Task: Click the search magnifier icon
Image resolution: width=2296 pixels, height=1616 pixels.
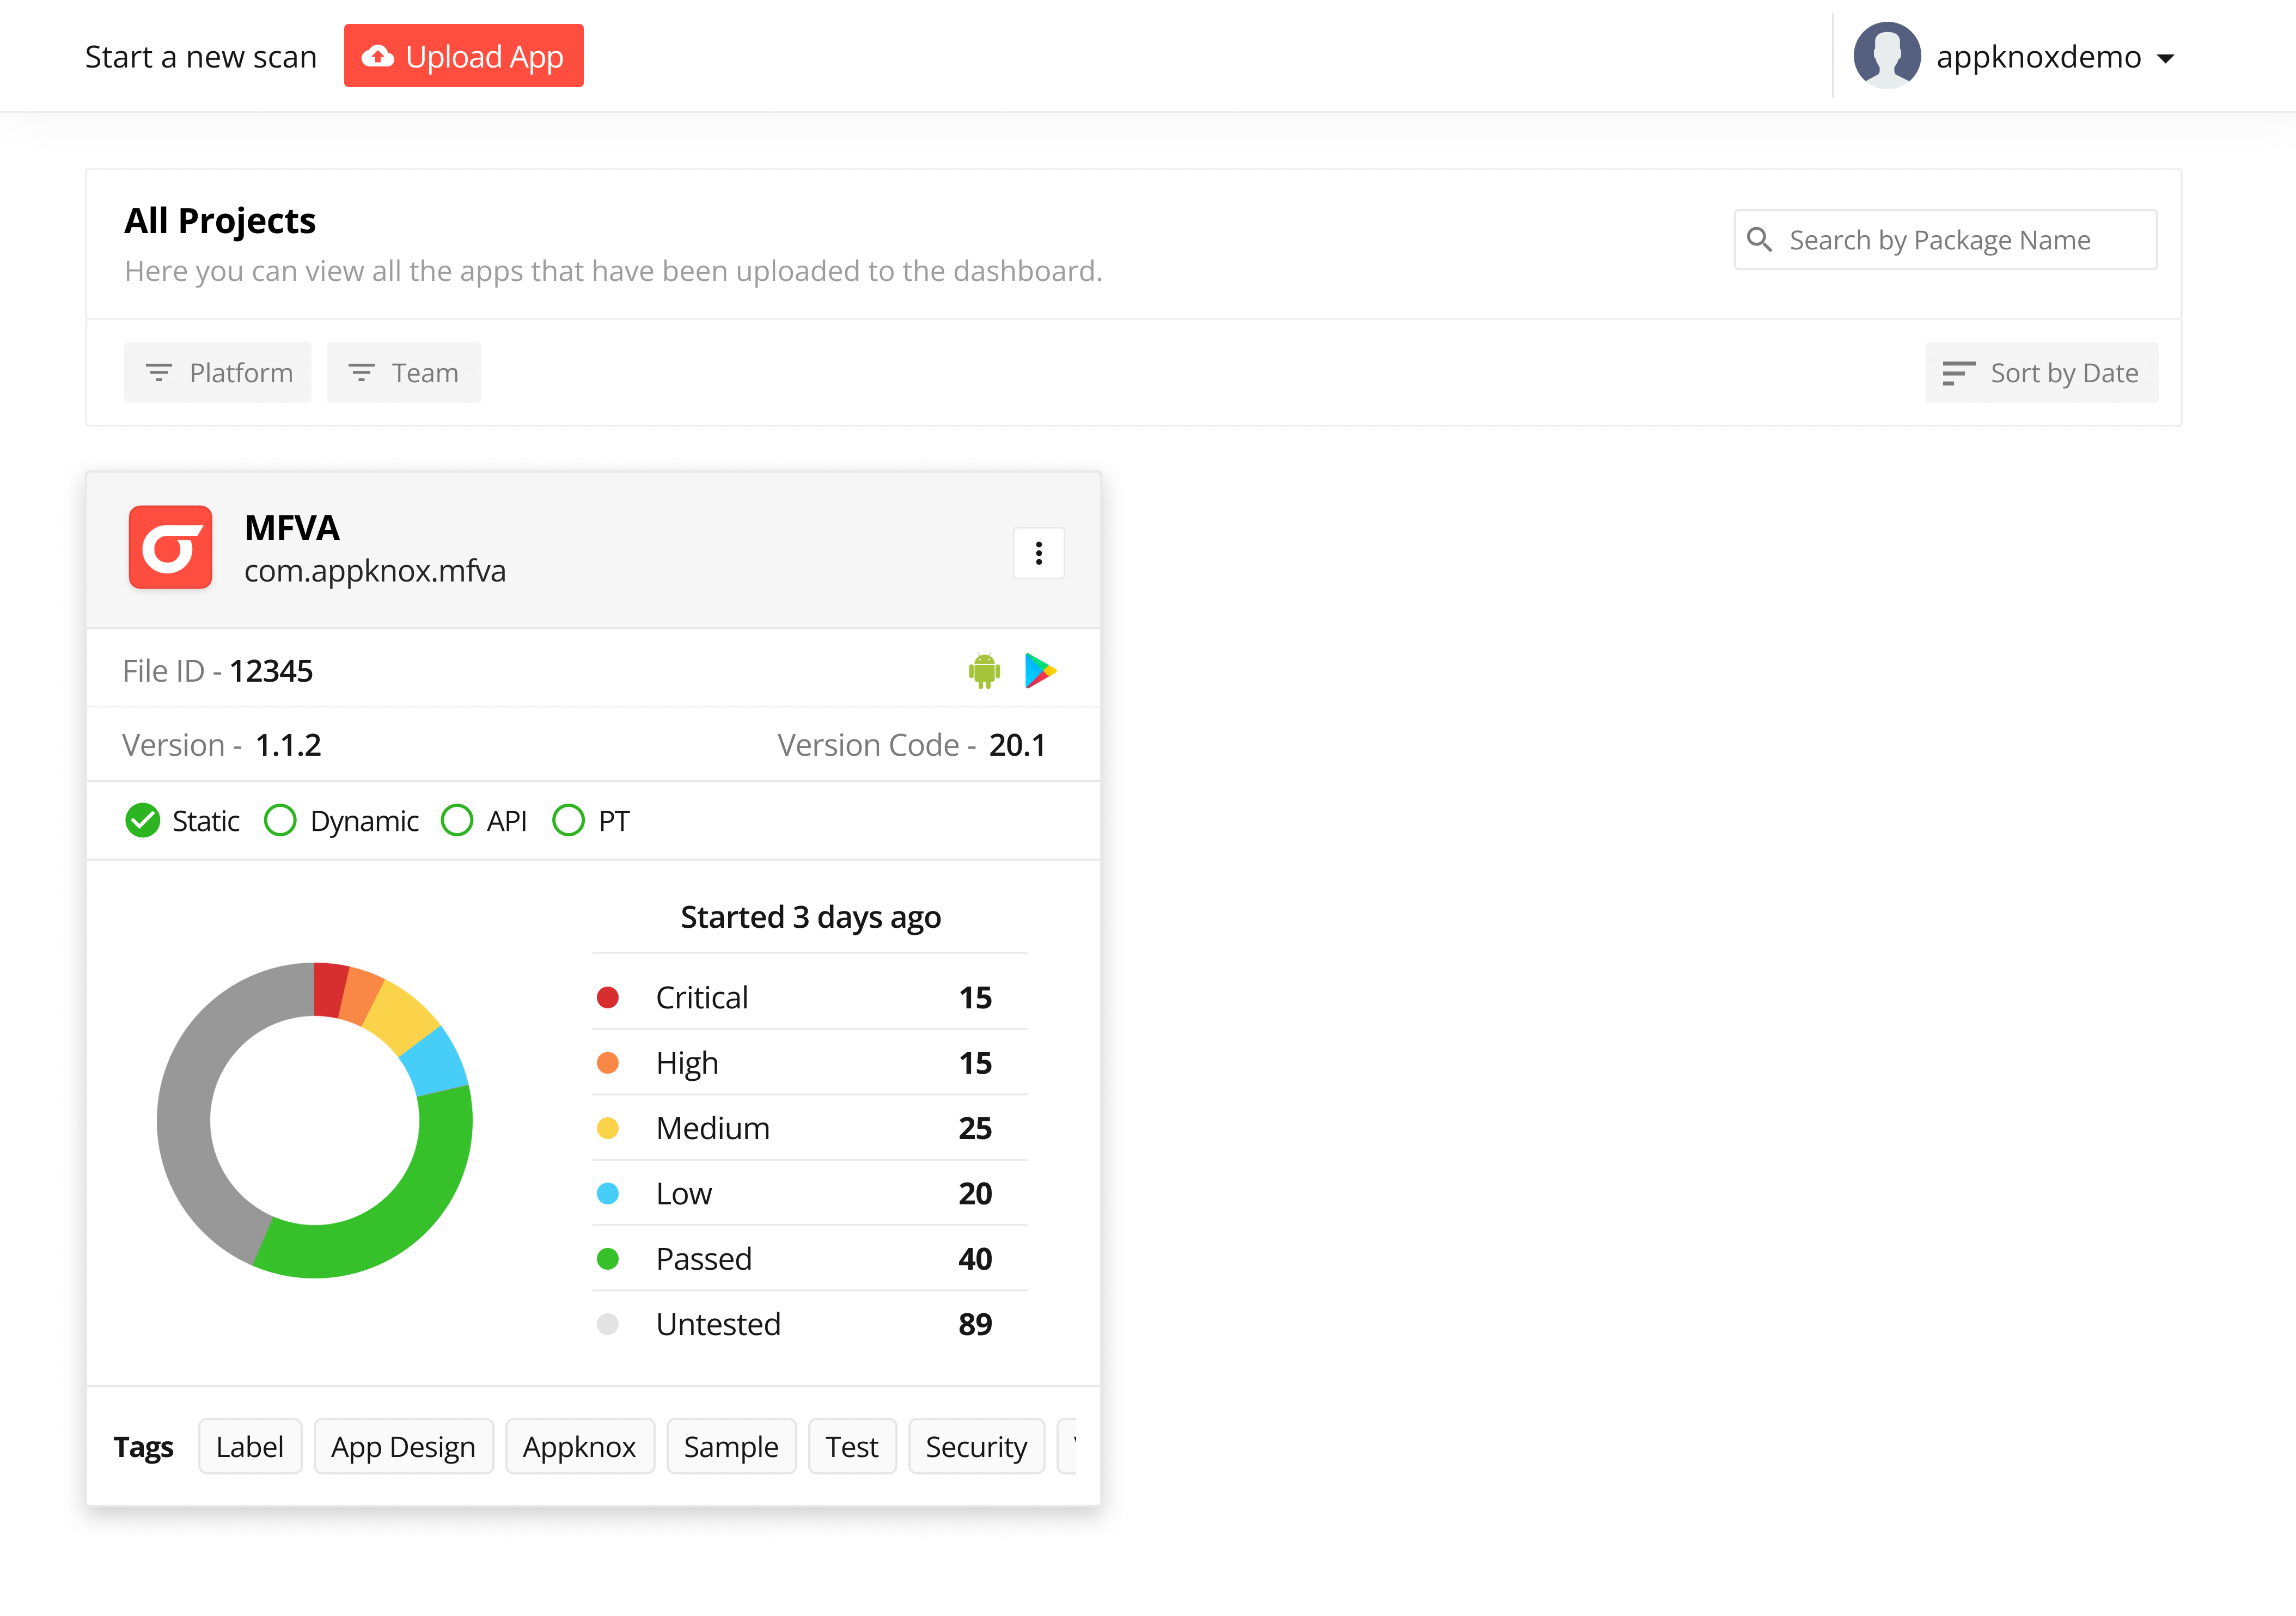Action: tap(1761, 239)
